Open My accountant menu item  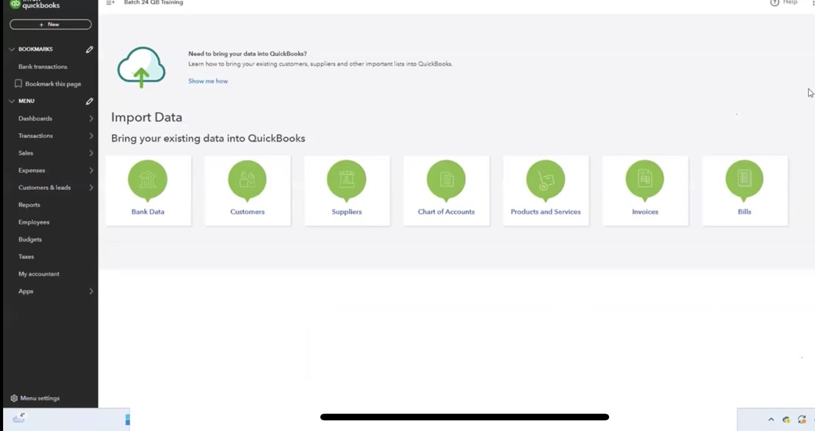(39, 274)
